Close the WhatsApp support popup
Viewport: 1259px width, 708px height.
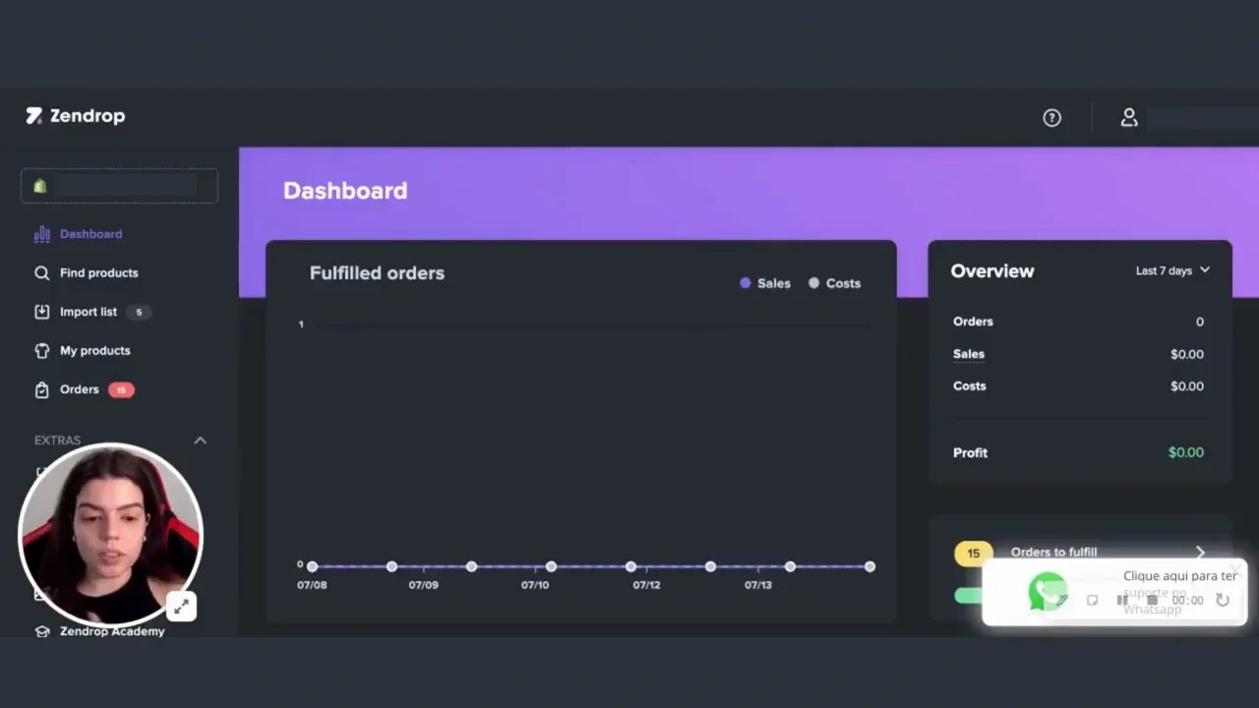1235,570
